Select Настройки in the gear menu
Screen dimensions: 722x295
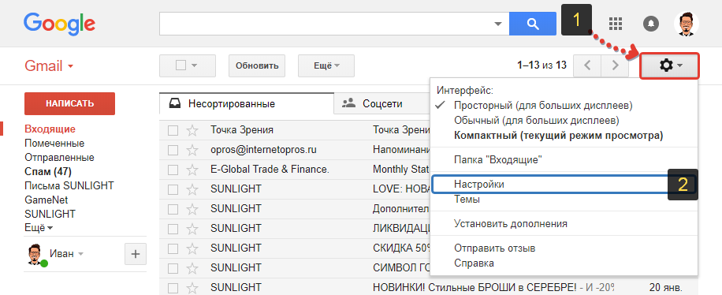click(x=479, y=185)
